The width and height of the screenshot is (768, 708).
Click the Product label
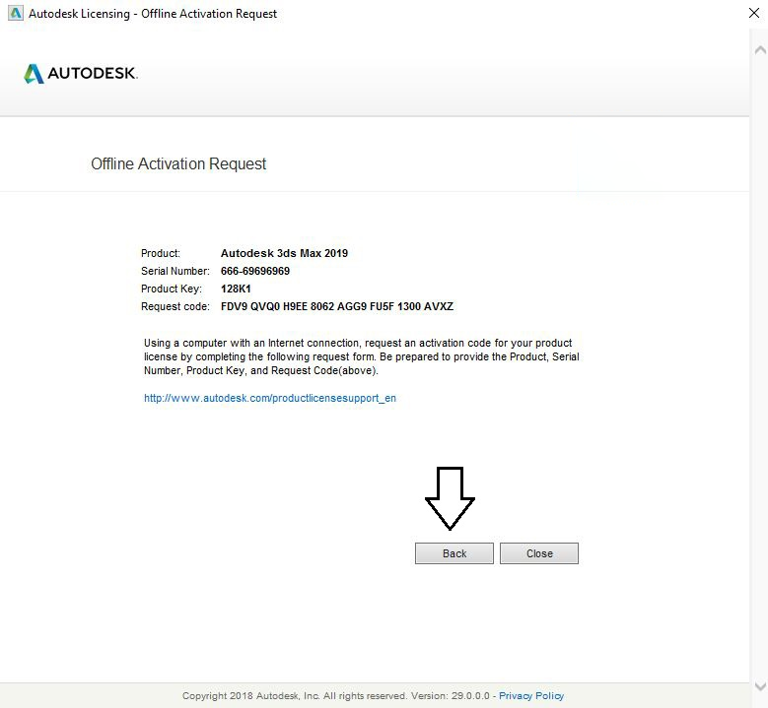[x=161, y=253]
